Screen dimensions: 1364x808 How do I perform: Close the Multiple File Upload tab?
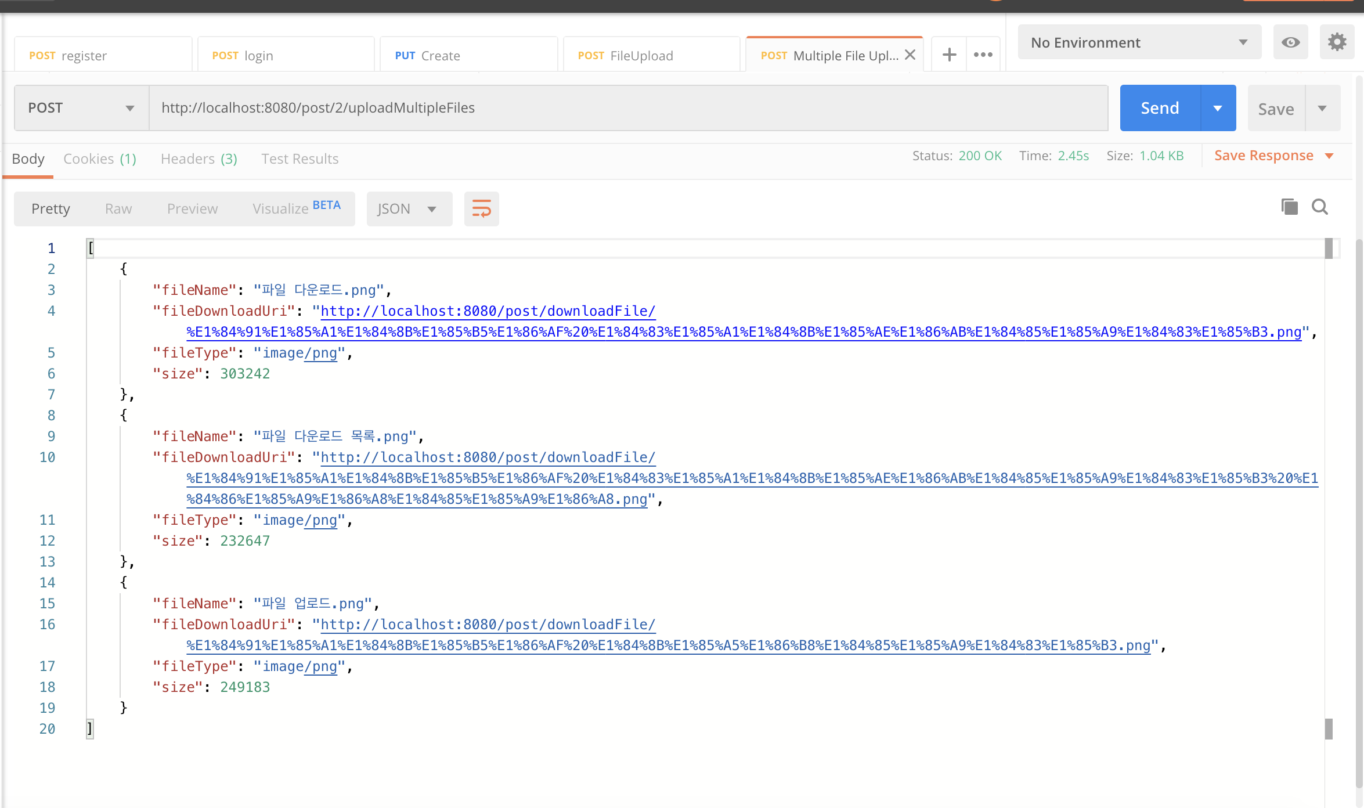pyautogui.click(x=910, y=55)
